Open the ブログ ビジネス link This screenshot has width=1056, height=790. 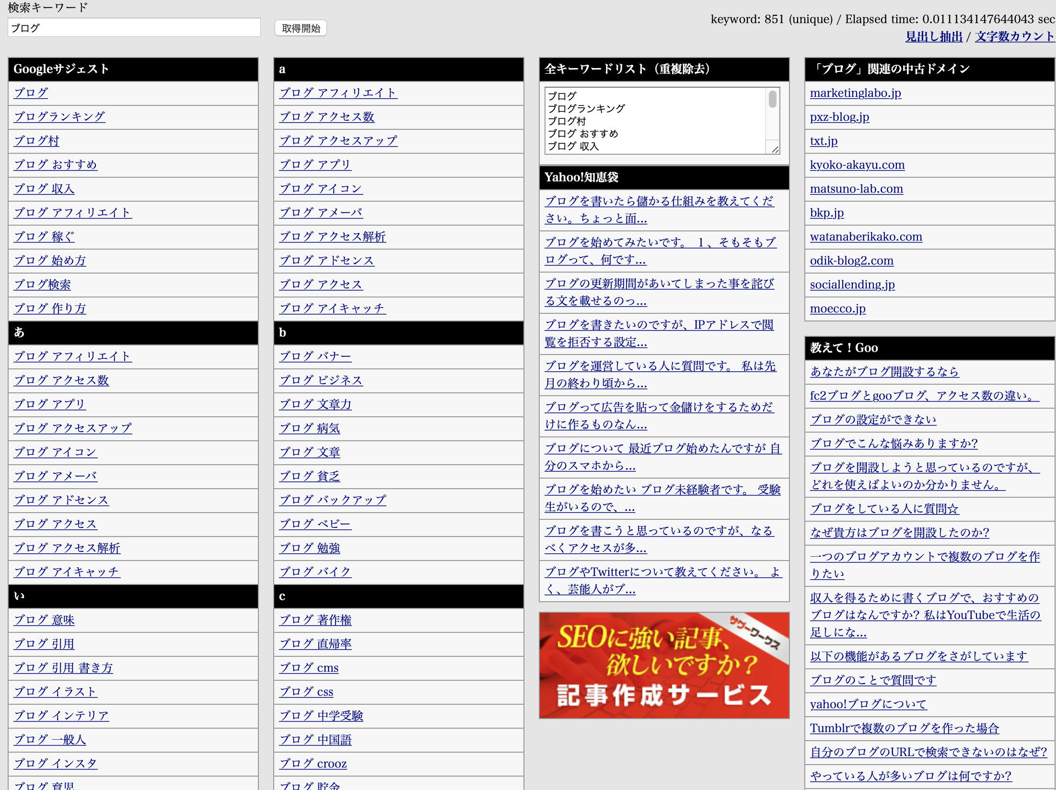pos(321,380)
